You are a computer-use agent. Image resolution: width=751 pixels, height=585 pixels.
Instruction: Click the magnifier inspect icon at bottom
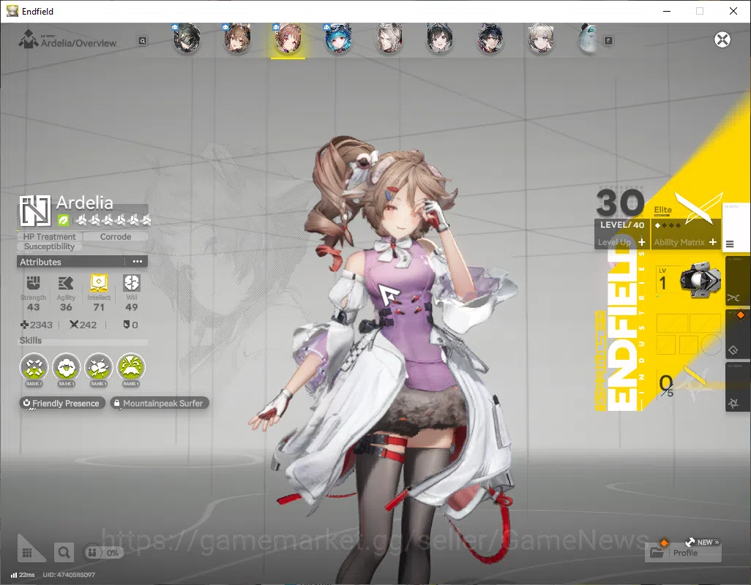(x=64, y=553)
